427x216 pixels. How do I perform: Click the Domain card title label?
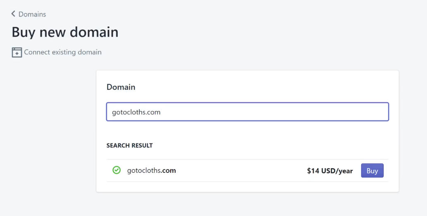tap(121, 87)
